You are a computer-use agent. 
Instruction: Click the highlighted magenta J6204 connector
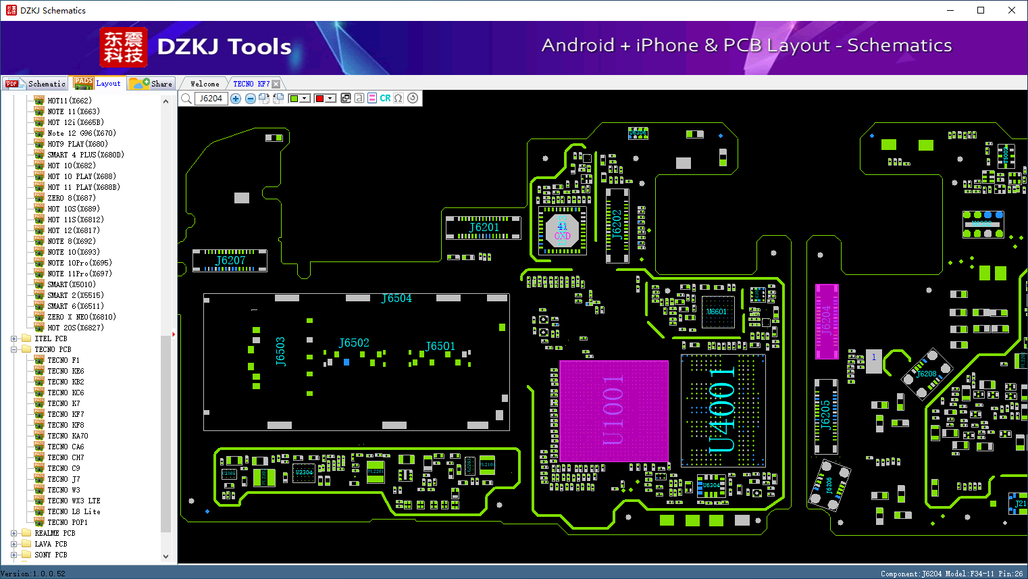[x=827, y=322]
